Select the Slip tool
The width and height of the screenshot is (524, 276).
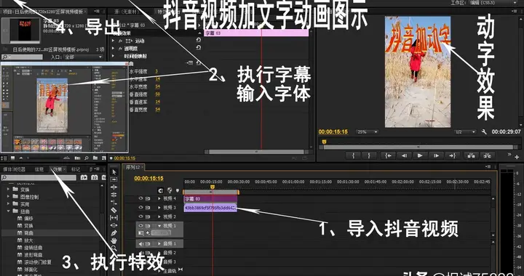114,218
